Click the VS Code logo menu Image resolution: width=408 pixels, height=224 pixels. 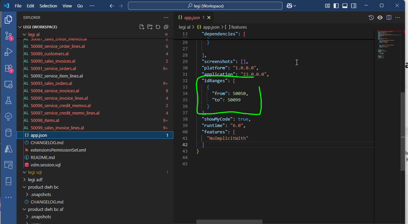point(6,6)
